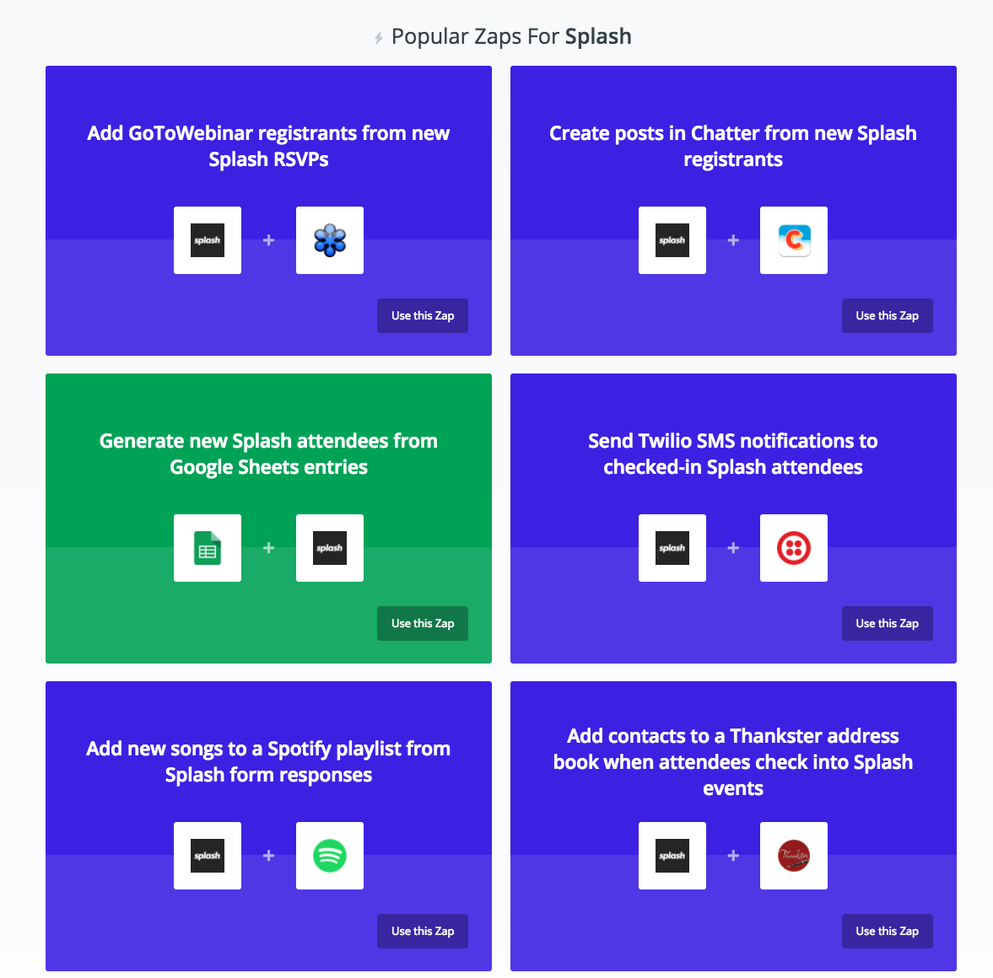Click Splash icon in Google Sheets card
The width and height of the screenshot is (993, 978).
[329, 548]
